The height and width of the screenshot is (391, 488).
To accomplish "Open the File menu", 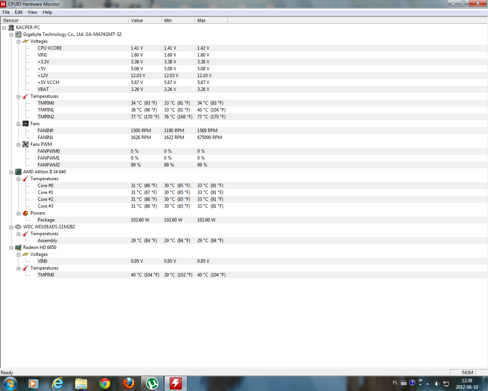I will tap(6, 12).
